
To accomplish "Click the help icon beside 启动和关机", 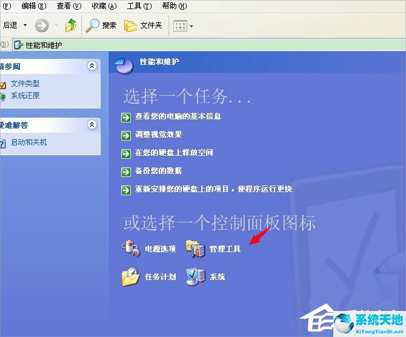I will click(x=2, y=143).
